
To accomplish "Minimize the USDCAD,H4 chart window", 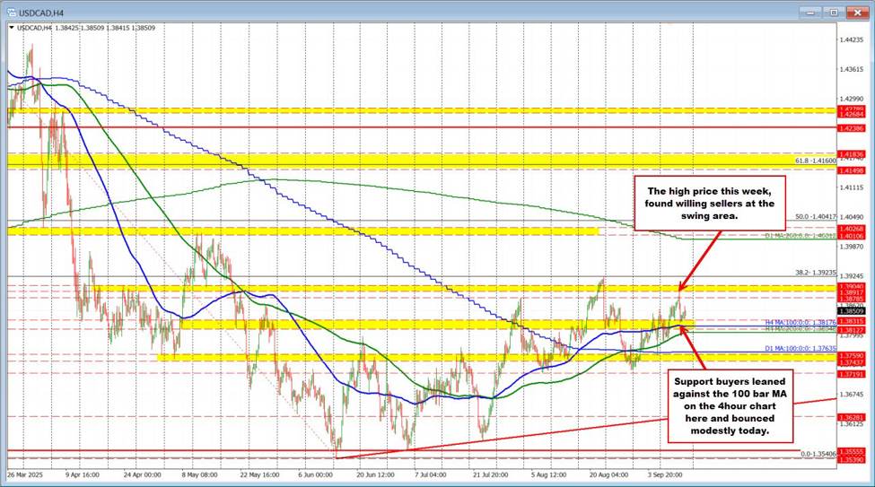I will (812, 13).
